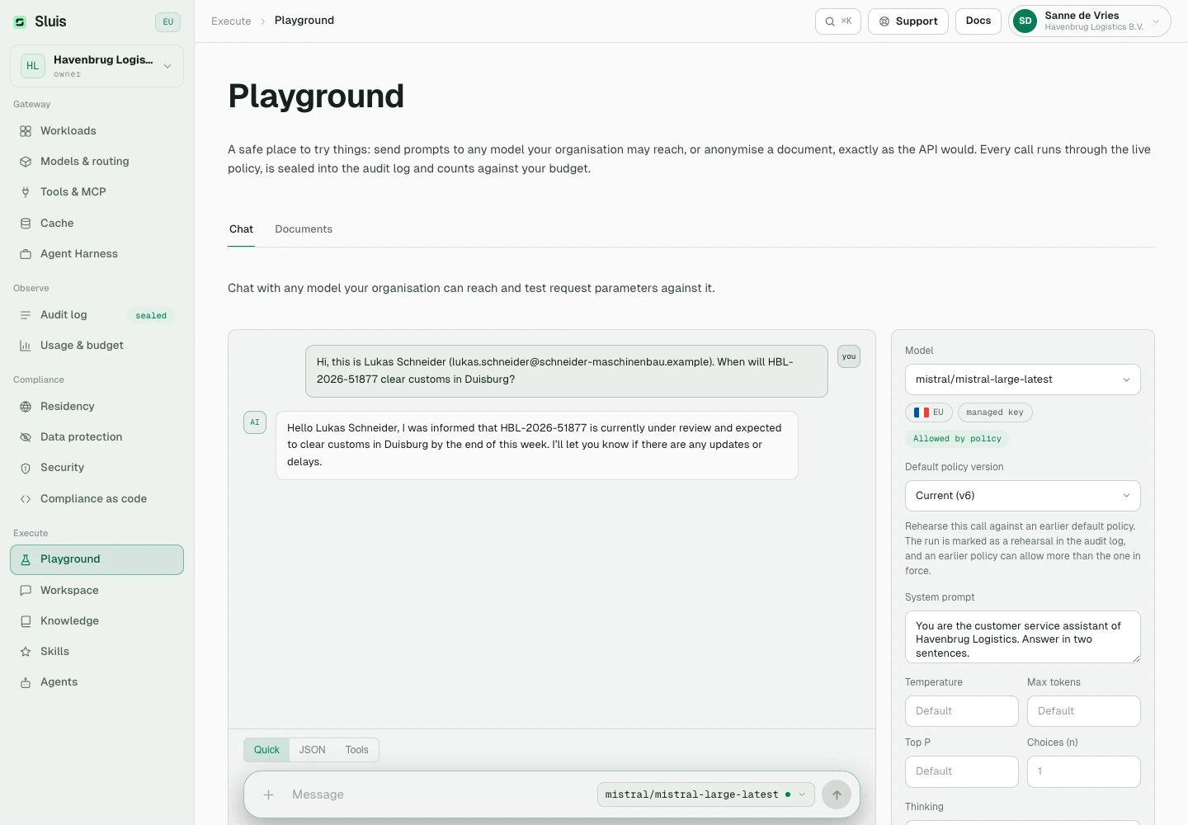Send message with the arrow-up button
The image size is (1188, 825).
(837, 794)
